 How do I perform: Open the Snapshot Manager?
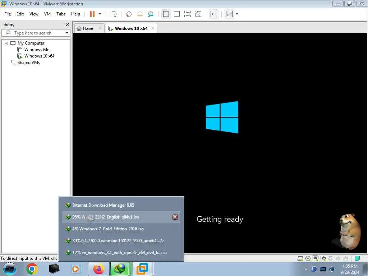tap(151, 14)
